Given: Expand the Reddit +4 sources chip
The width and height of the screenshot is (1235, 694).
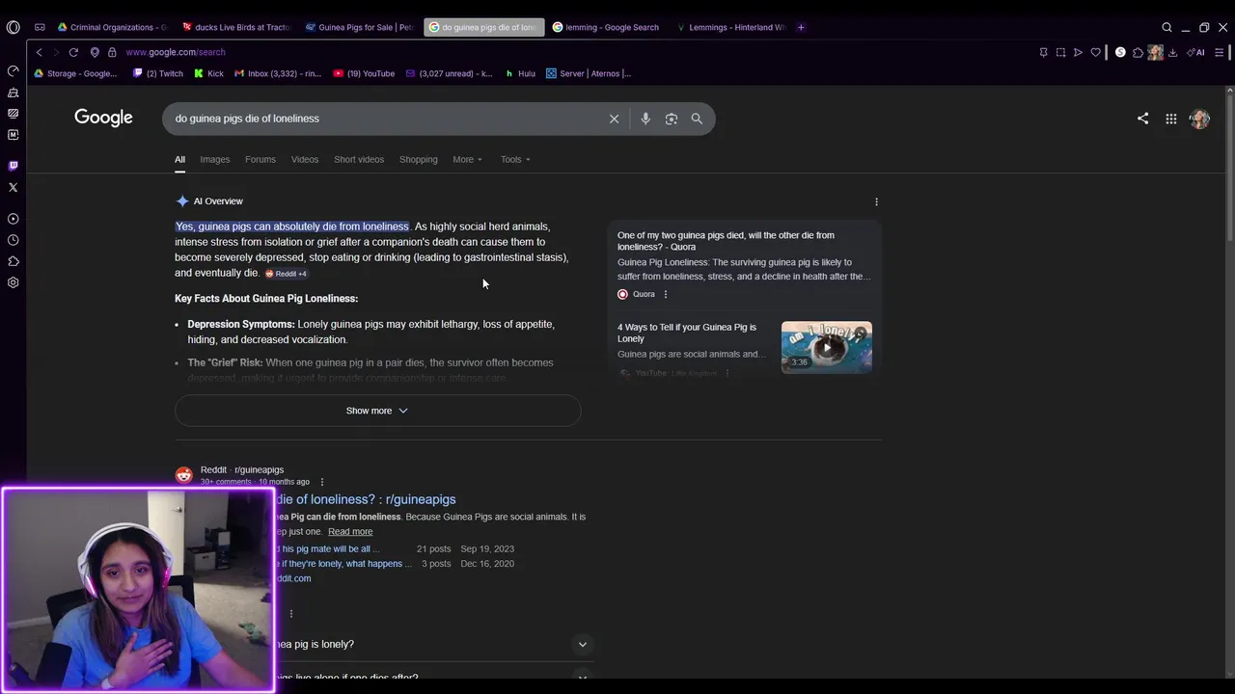Looking at the screenshot, I should coord(286,274).
